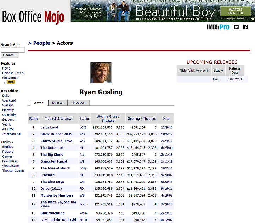Open the Monthly box office link

pos(8,110)
